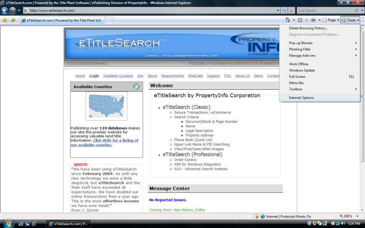This screenshot has width=365, height=228.
Task: Click the volume speaker tray icon
Action: click(x=343, y=223)
